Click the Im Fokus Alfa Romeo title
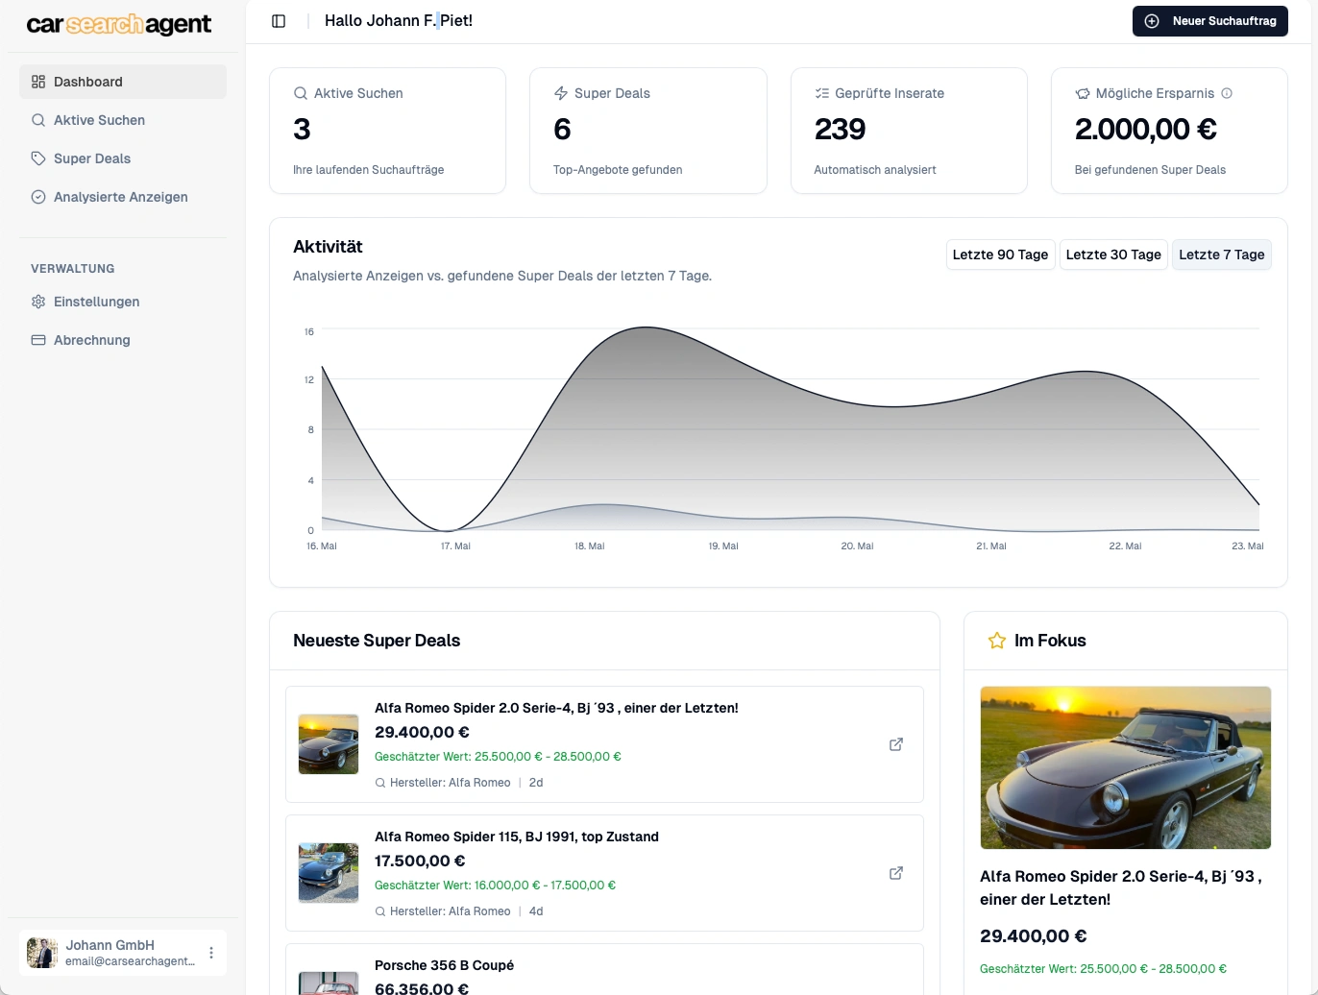 point(1121,887)
